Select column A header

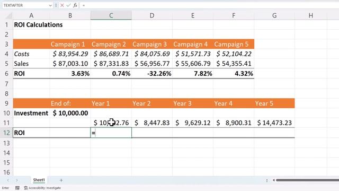point(31,15)
